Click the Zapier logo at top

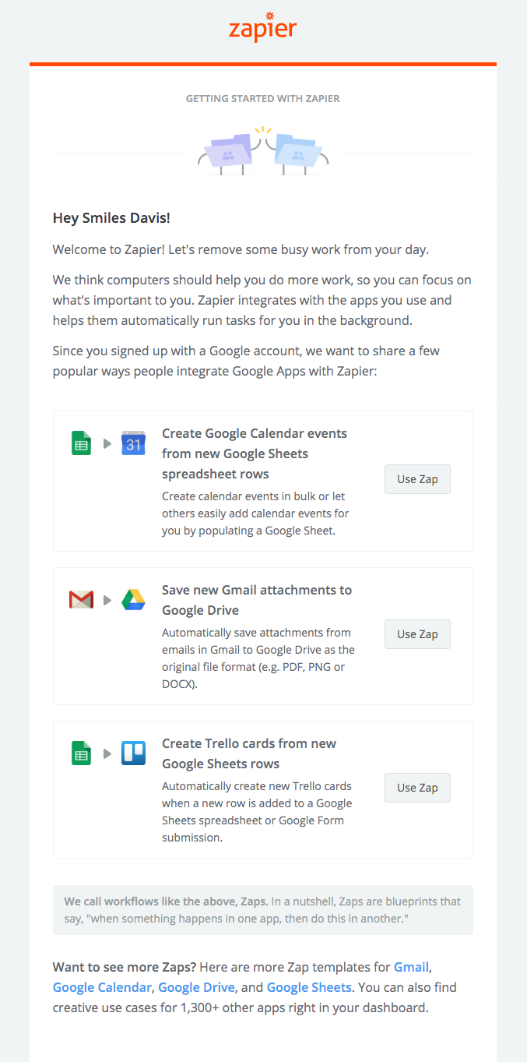(263, 27)
